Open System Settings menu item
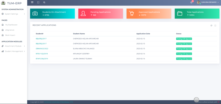The width and height of the screenshot is (221, 104). coord(11,14)
